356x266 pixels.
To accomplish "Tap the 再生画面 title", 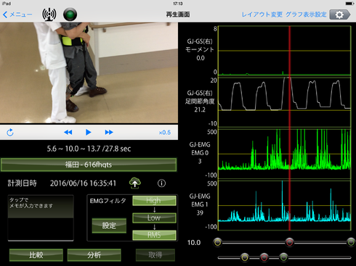I will point(178,14).
